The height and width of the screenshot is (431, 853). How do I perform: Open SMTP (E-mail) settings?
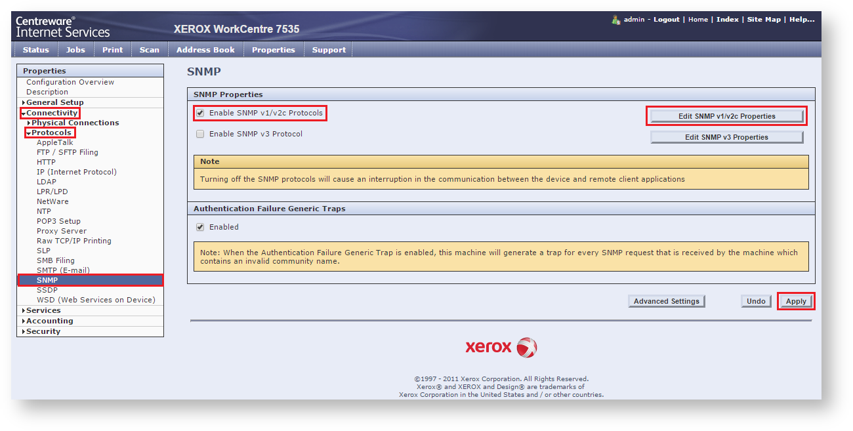click(x=63, y=270)
